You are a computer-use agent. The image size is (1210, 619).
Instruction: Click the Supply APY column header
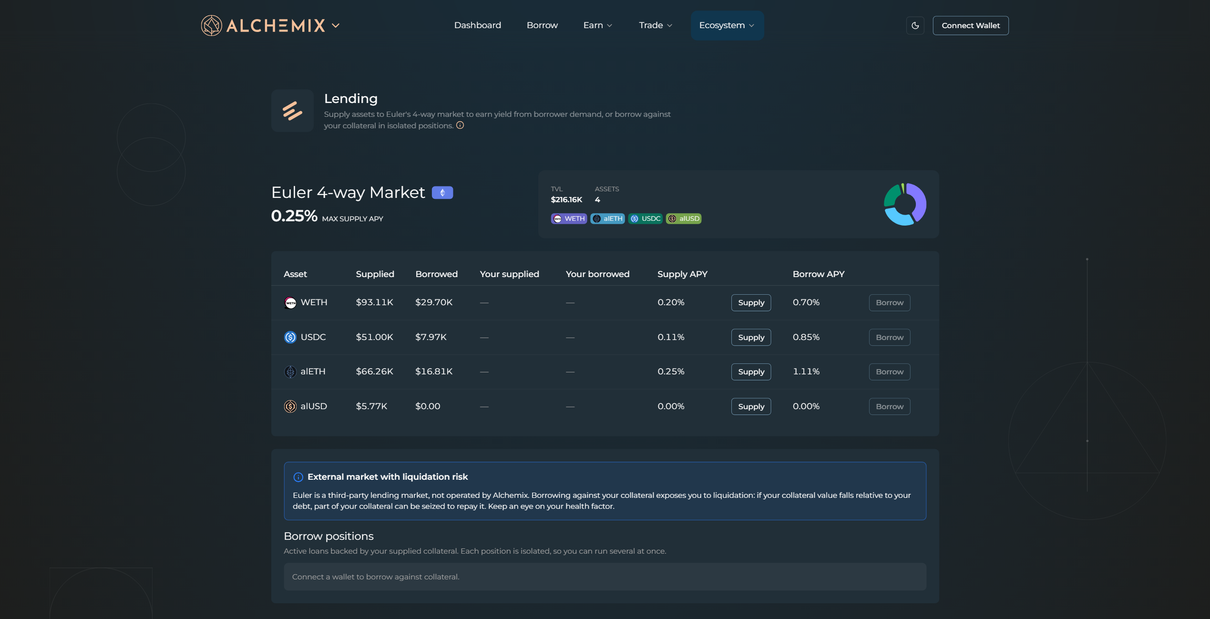tap(682, 274)
